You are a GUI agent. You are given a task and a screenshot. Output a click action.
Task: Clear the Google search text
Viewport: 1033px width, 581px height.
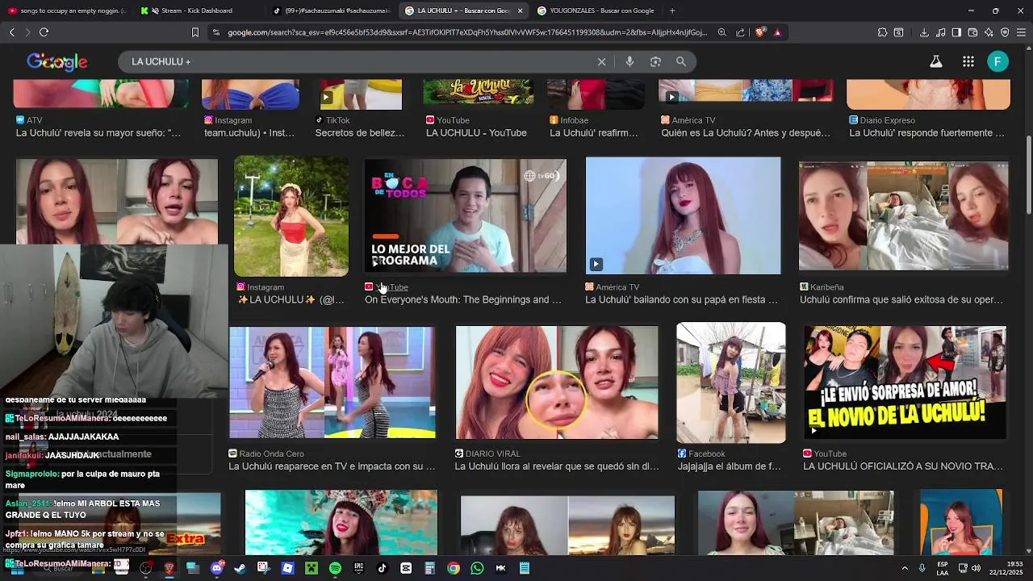(x=601, y=61)
